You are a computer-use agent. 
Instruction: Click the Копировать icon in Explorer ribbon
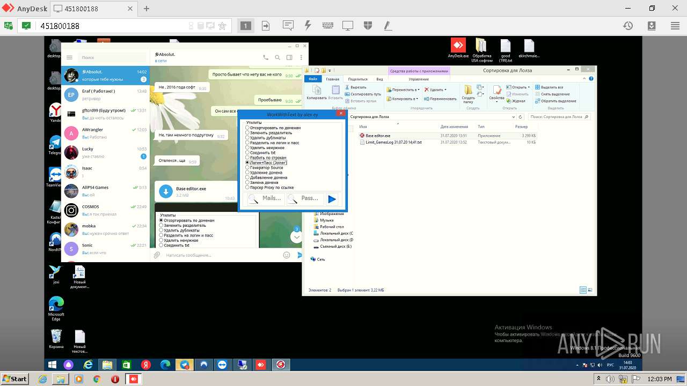point(317,92)
